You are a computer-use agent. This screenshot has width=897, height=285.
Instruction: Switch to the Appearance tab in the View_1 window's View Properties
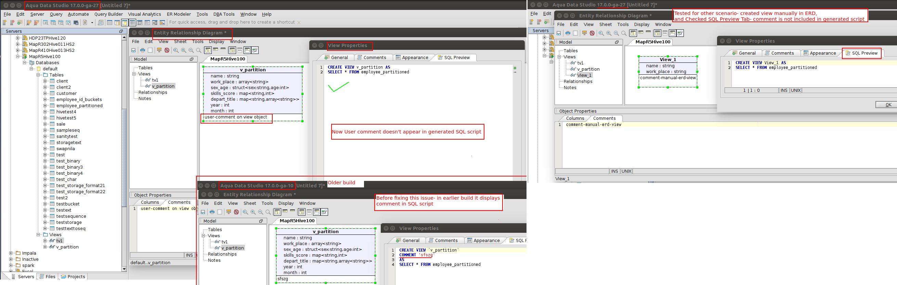point(819,53)
